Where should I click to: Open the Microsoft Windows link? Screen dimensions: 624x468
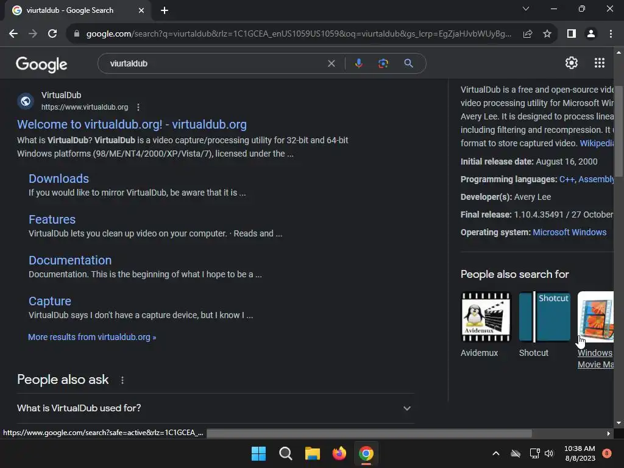coord(570,232)
